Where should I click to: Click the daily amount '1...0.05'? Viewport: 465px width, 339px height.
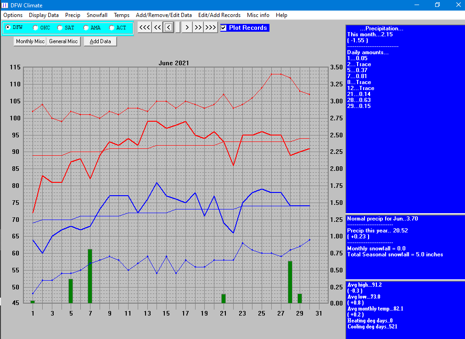tap(357, 58)
